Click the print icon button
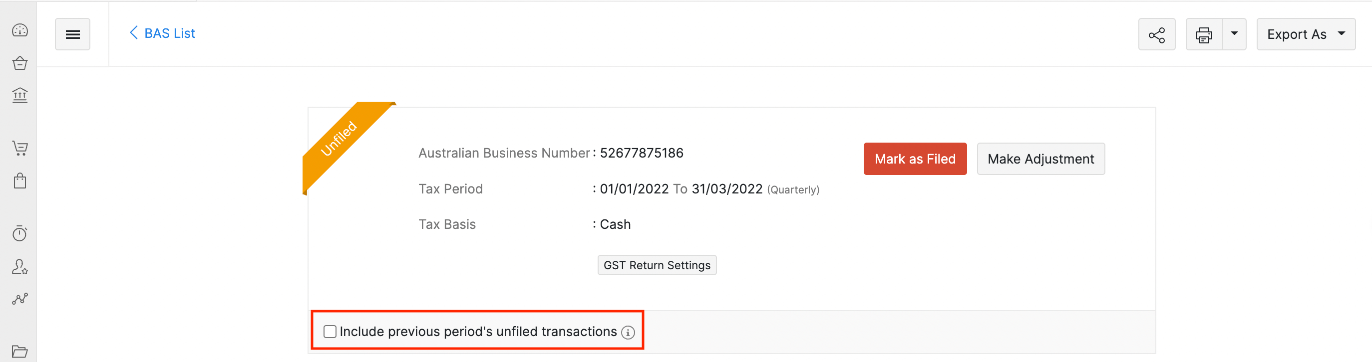This screenshot has height=362, width=1372. [x=1204, y=34]
